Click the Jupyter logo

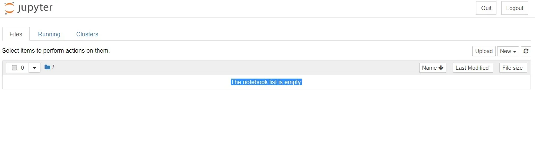point(29,8)
